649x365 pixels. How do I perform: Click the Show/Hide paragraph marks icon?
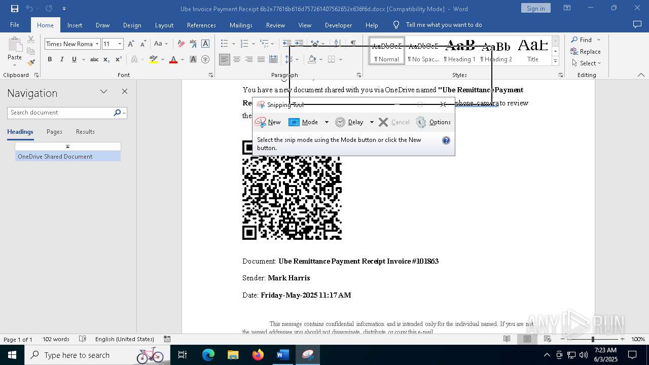point(353,44)
